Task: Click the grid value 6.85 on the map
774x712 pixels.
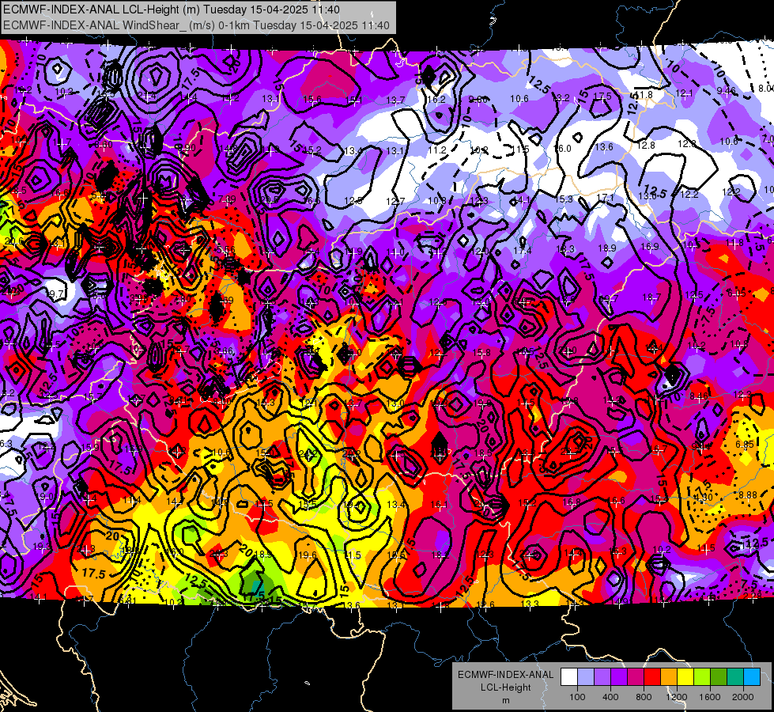Action: [745, 444]
